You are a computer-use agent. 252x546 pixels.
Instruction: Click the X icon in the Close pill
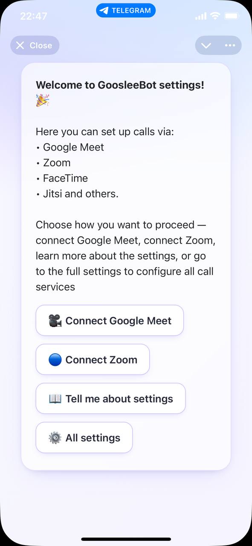(20, 46)
